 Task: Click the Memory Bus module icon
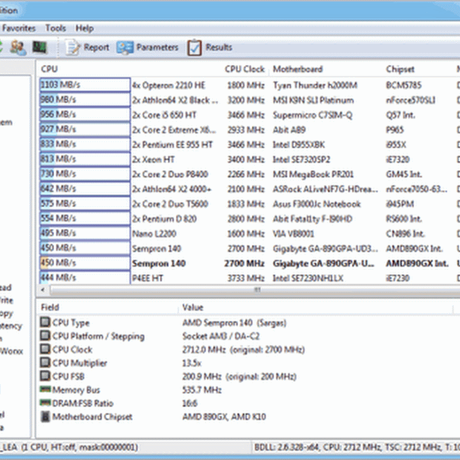45,390
